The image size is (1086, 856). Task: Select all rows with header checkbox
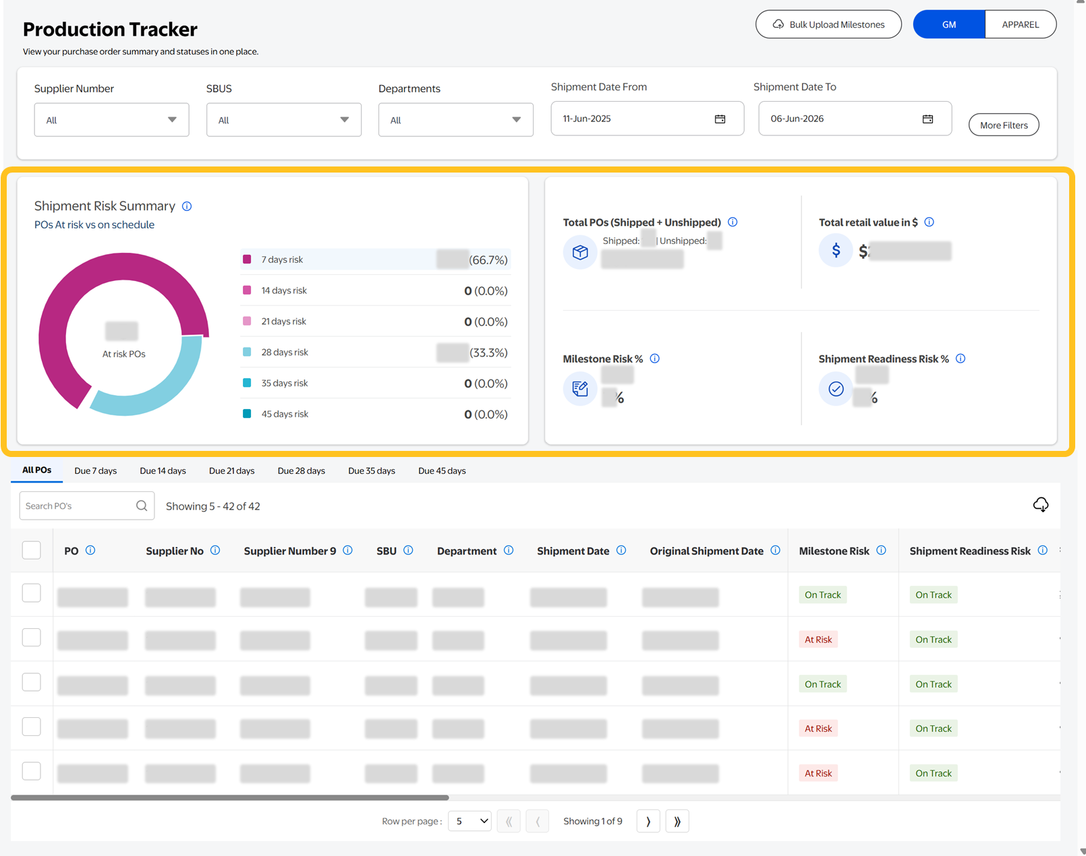32,551
